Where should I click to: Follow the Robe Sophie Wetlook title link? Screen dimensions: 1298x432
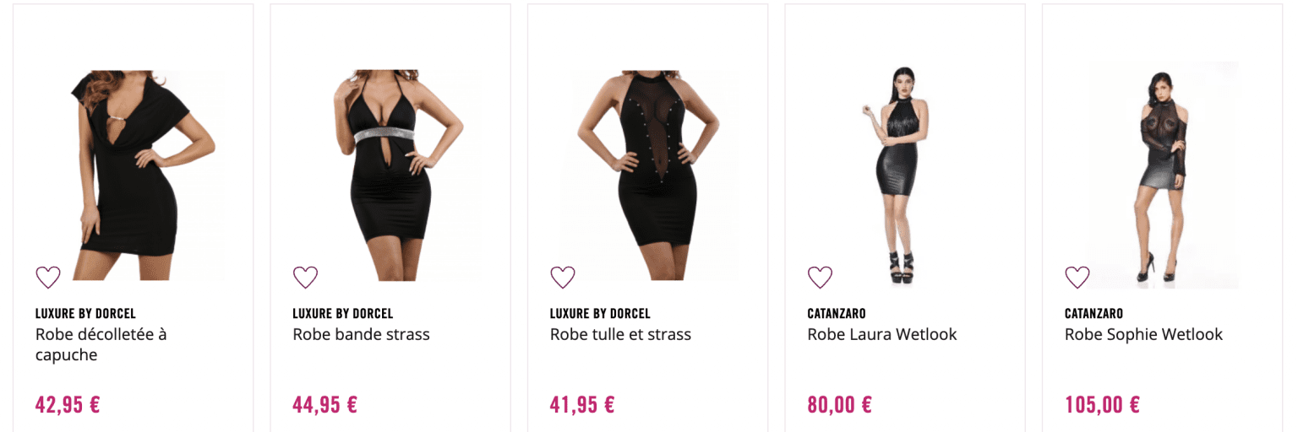(1143, 334)
